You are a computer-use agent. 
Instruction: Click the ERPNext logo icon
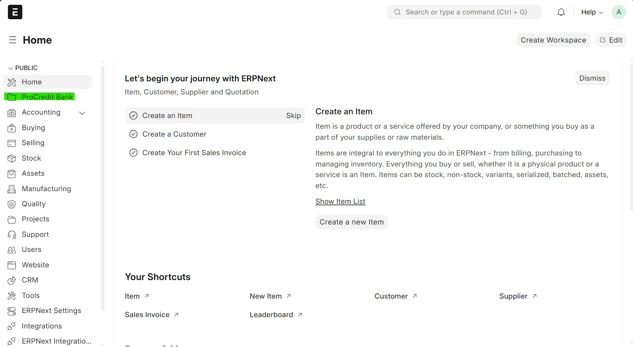click(x=15, y=12)
